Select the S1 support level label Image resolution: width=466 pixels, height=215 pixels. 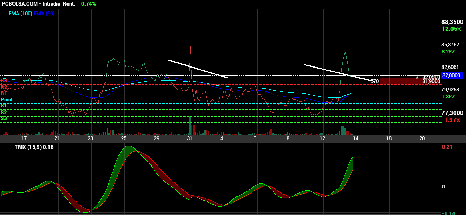[x=3, y=106]
